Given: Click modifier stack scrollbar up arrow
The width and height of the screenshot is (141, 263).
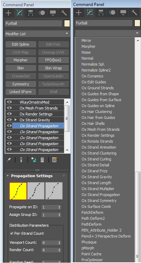Looking at the screenshot, I should [x=67, y=102].
